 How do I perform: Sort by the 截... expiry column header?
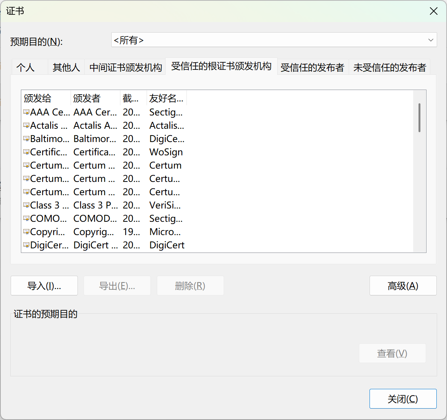133,98
